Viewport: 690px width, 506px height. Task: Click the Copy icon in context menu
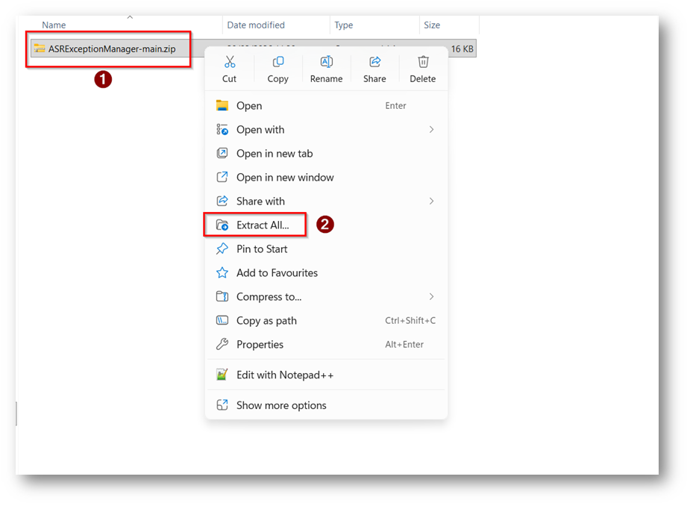click(x=277, y=62)
